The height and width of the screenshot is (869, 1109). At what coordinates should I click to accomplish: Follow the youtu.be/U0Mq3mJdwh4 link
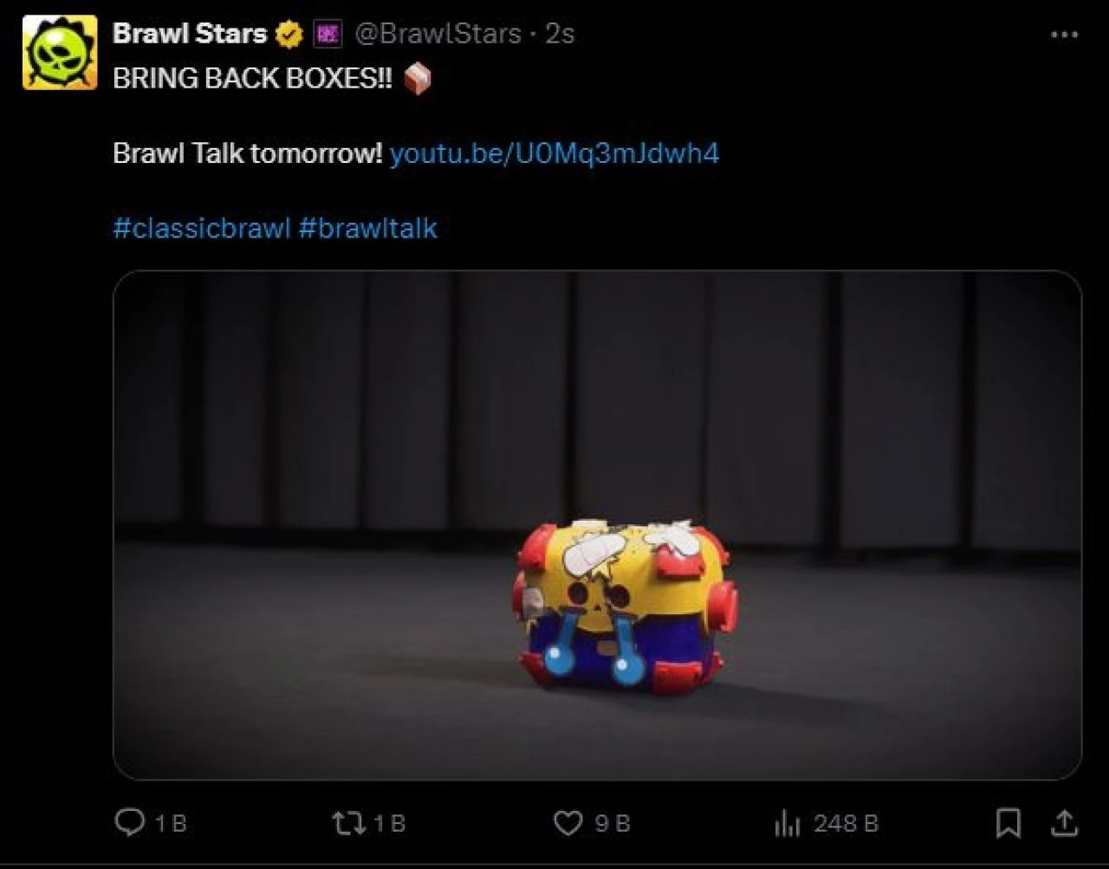554,154
